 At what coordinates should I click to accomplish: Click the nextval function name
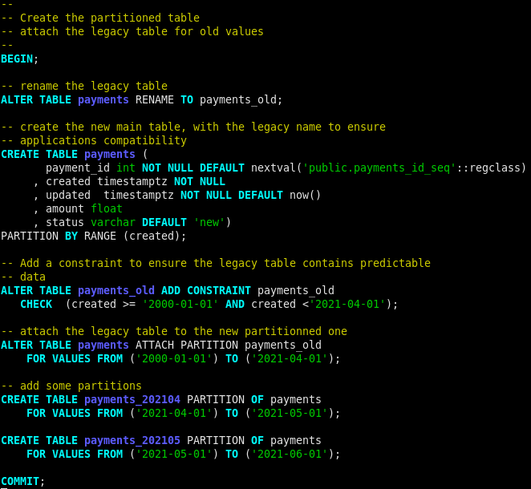point(274,168)
